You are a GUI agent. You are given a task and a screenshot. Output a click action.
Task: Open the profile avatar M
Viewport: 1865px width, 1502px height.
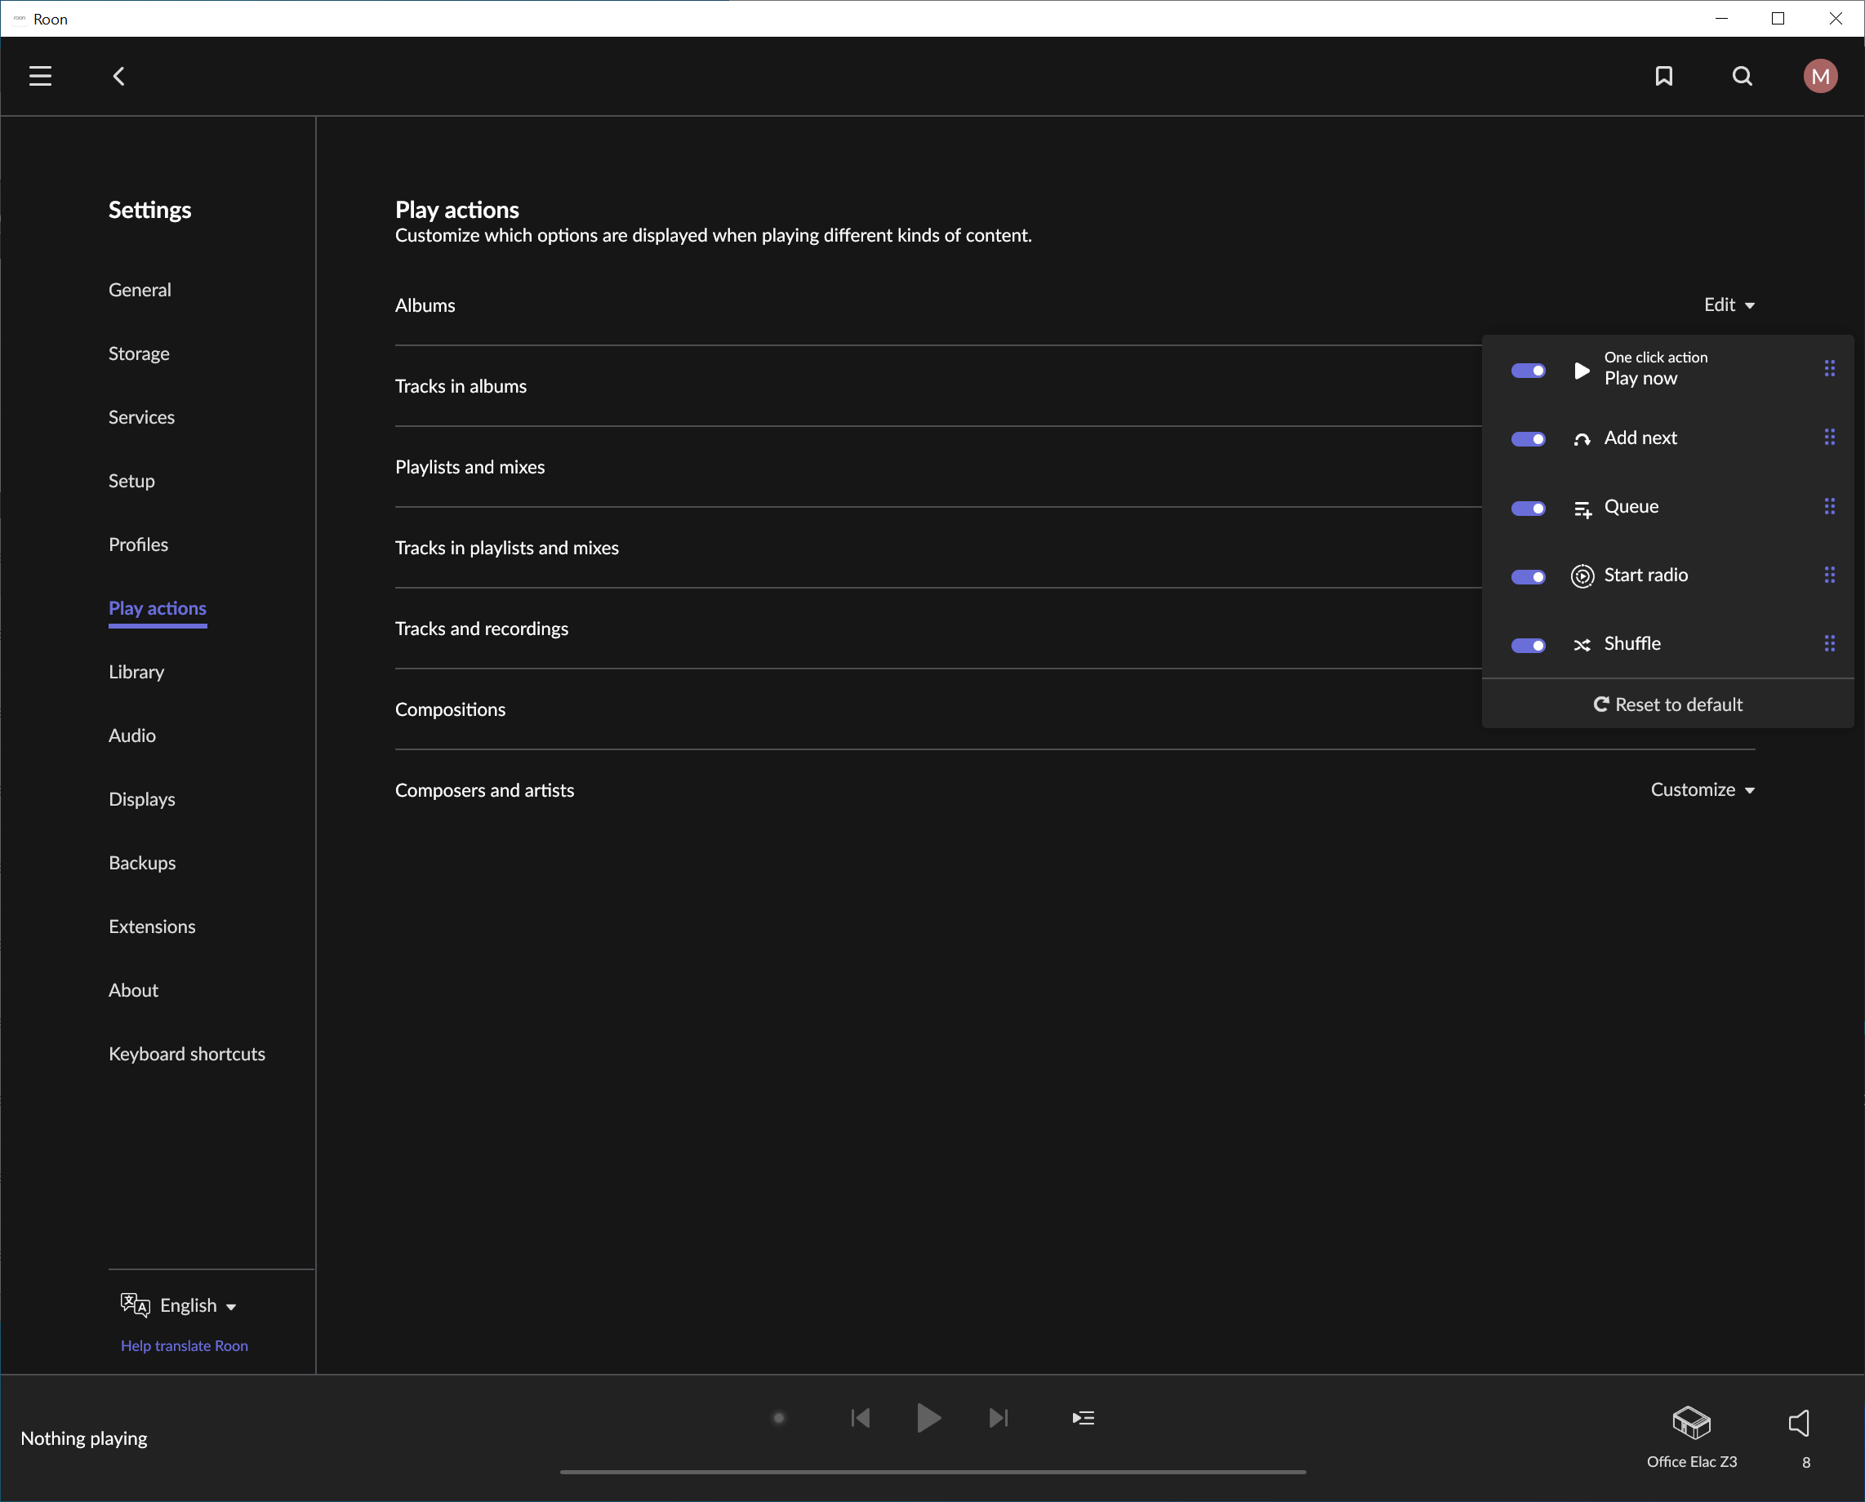point(1820,76)
